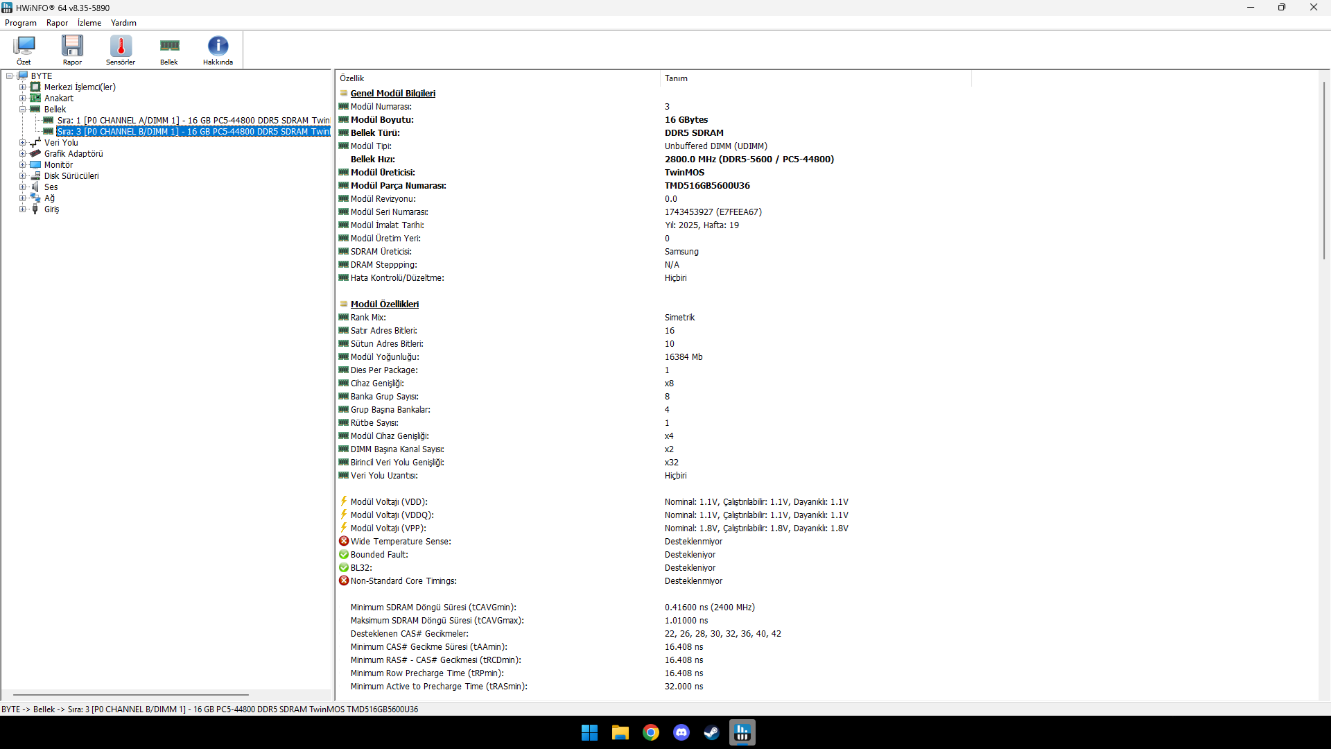This screenshot has height=749, width=1331.
Task: Click the Tanım column header
Action: click(815, 78)
